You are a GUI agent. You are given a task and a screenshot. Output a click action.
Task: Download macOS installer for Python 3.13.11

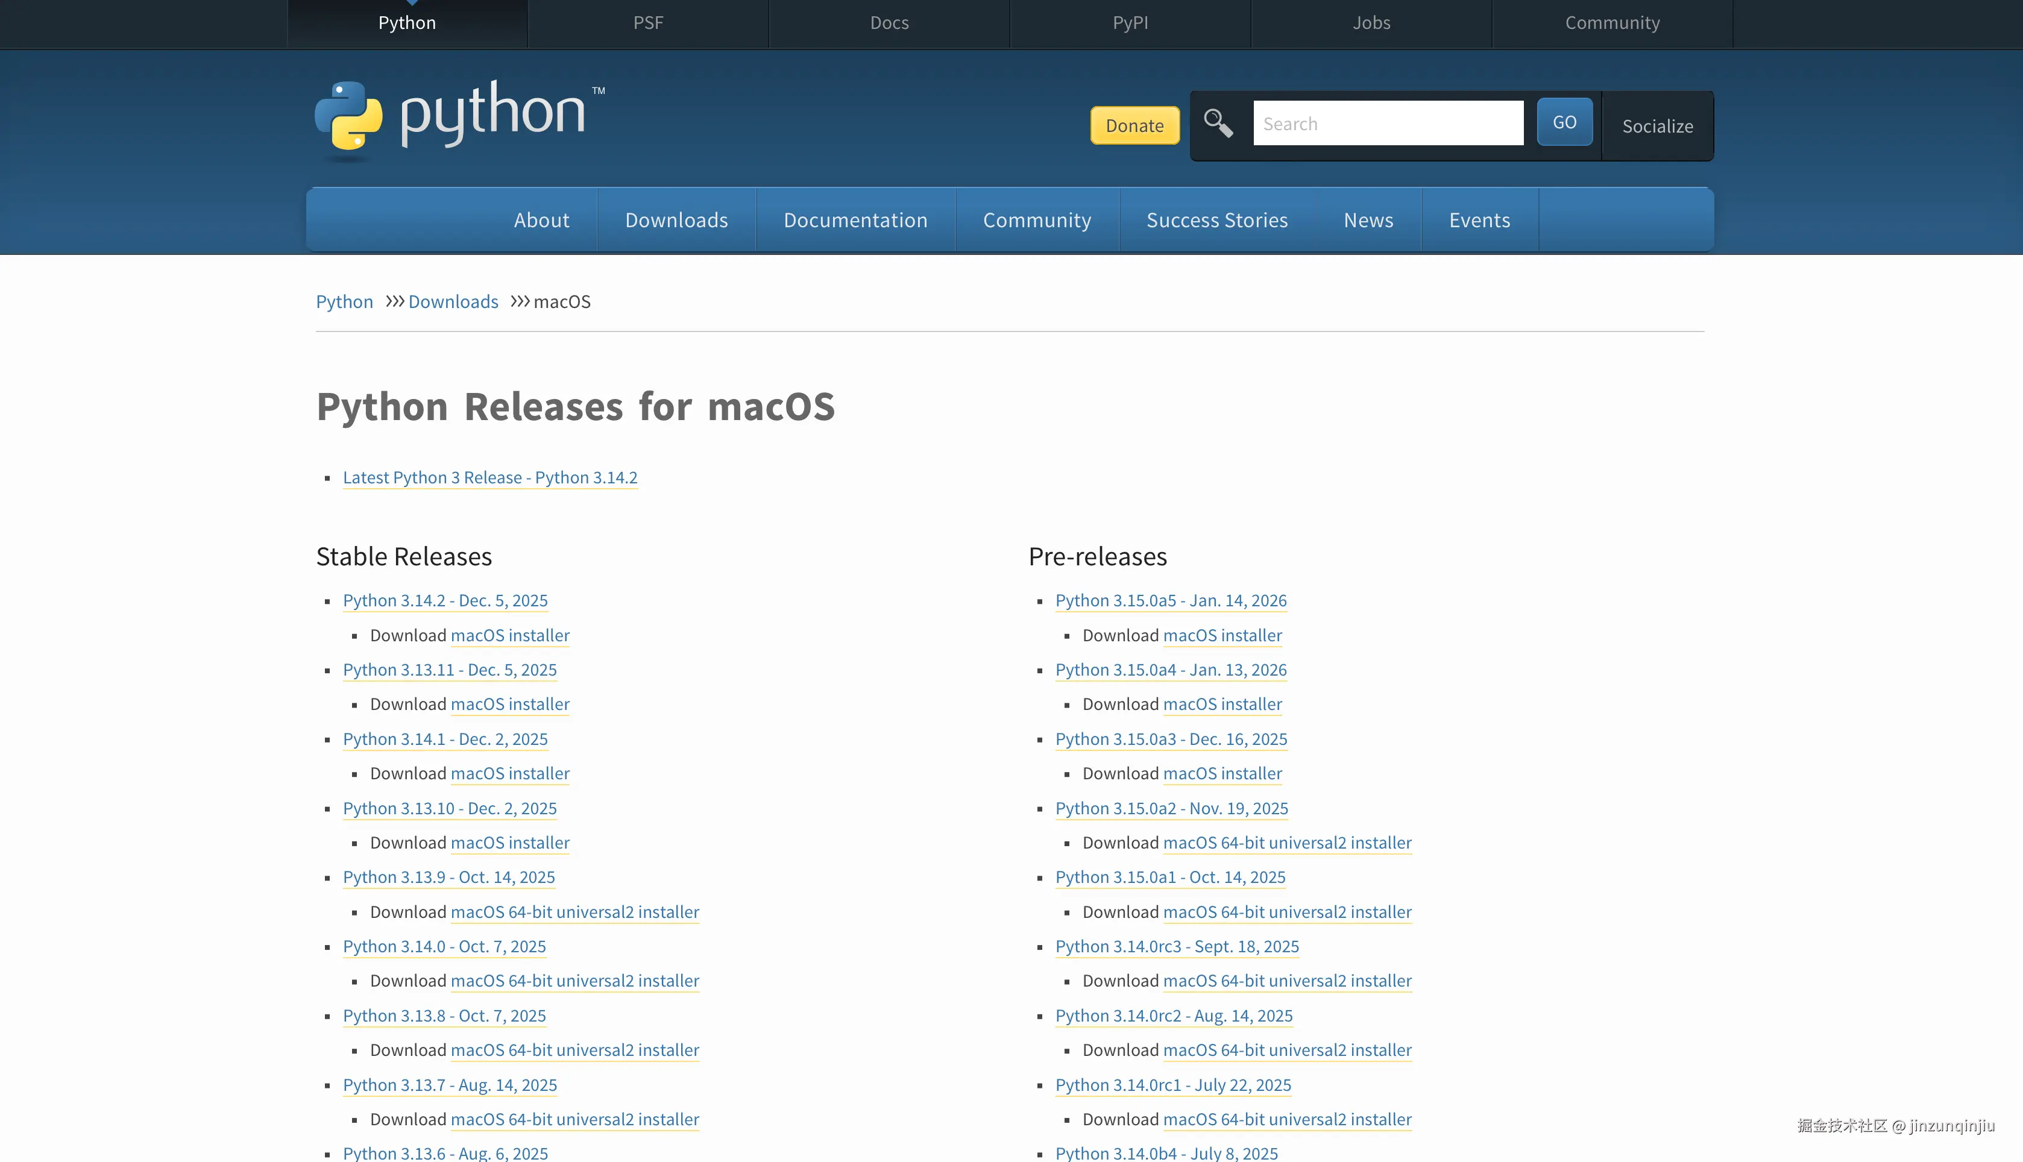click(509, 704)
